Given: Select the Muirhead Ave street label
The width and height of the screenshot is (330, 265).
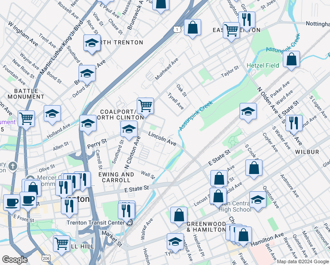Looking at the screenshot, I should click(x=167, y=69).
